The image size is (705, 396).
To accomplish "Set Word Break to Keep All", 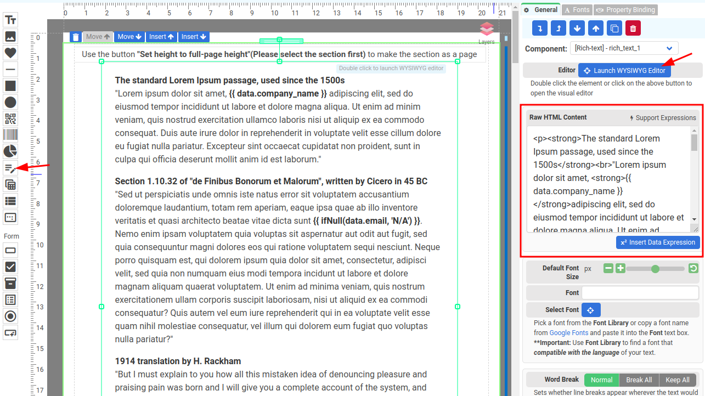I will [x=677, y=380].
